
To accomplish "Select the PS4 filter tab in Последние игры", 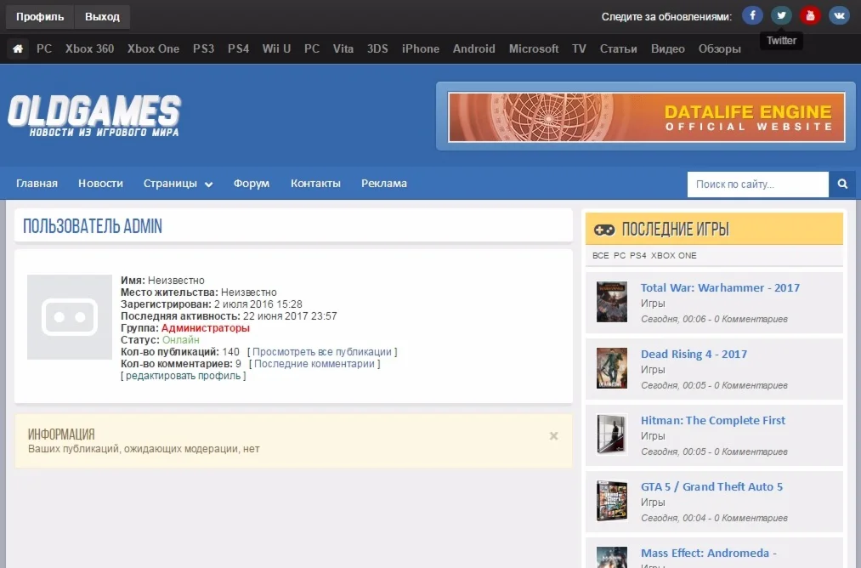I will 637,256.
